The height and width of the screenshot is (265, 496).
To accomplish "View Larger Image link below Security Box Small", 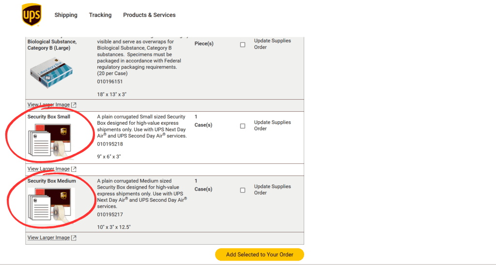I will (x=48, y=169).
